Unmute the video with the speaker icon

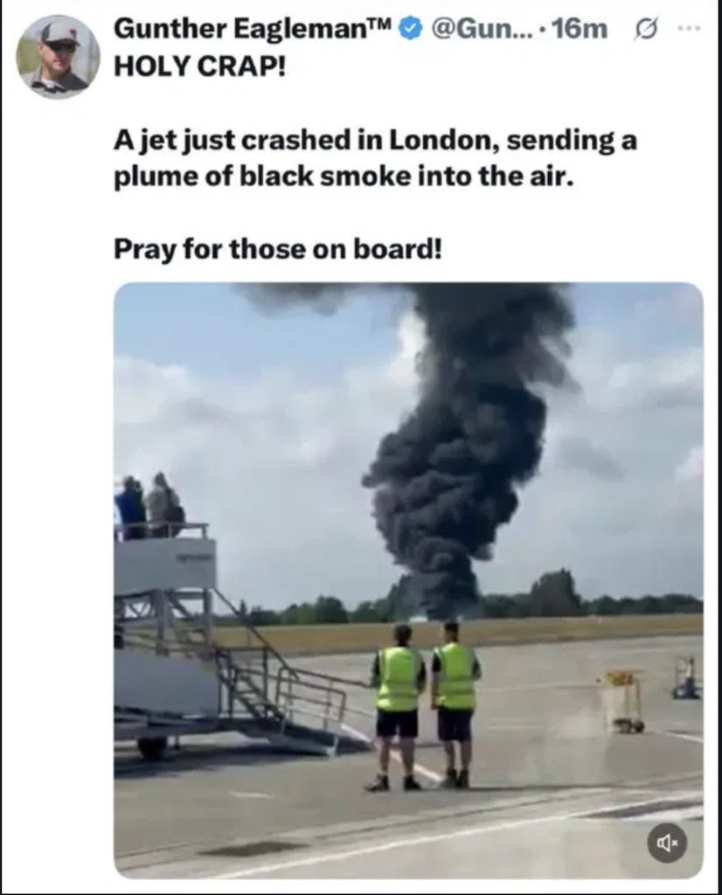click(x=667, y=843)
